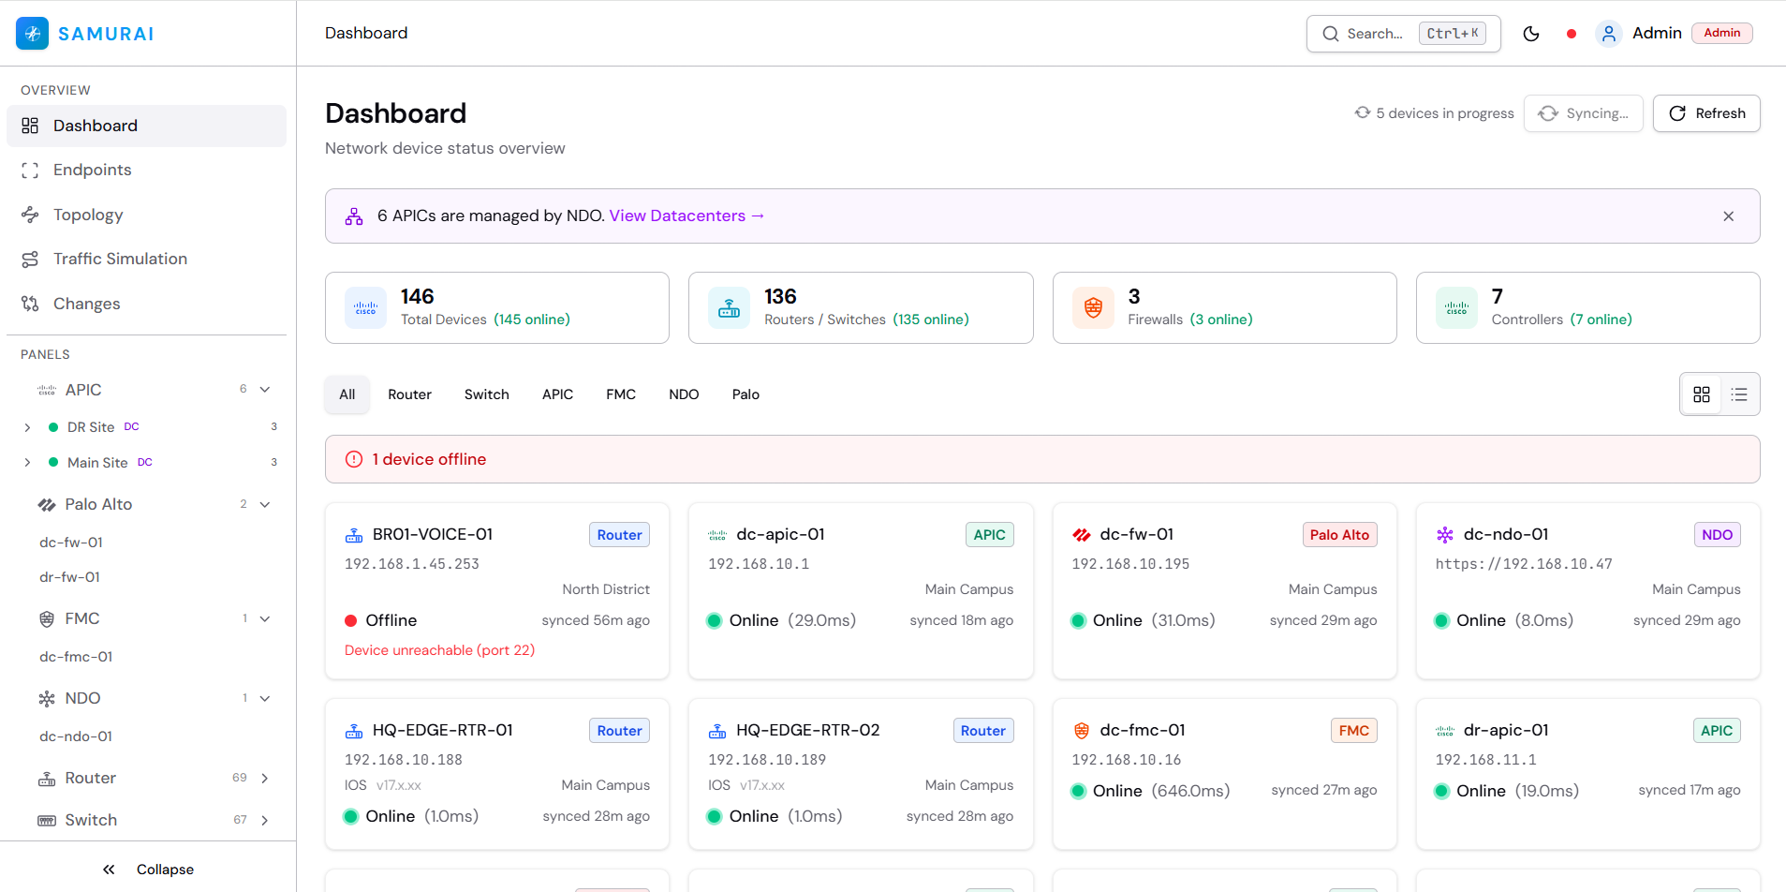Screen dimensions: 1786x892
Task: Click the Samurai logo icon
Action: tap(33, 34)
